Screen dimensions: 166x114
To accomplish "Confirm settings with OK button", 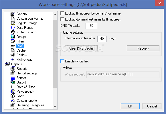I will [x=130, y=106].
